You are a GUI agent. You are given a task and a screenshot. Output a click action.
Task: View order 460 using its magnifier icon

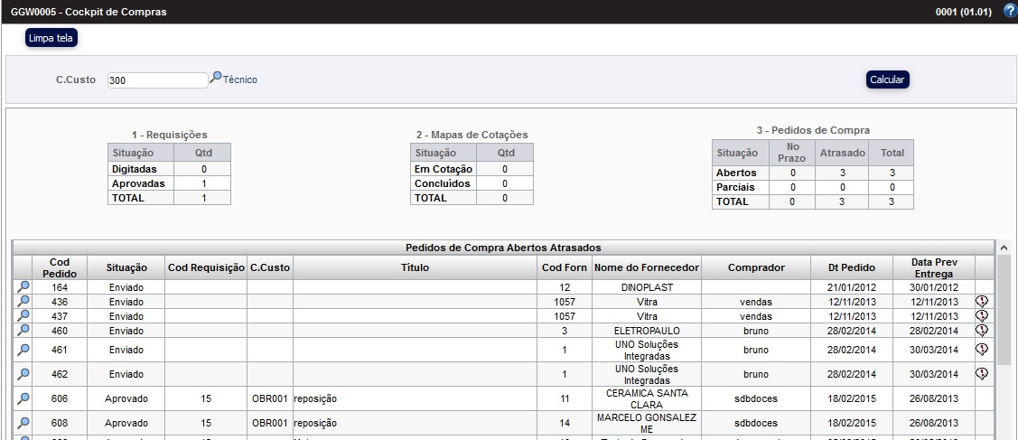[x=23, y=331]
